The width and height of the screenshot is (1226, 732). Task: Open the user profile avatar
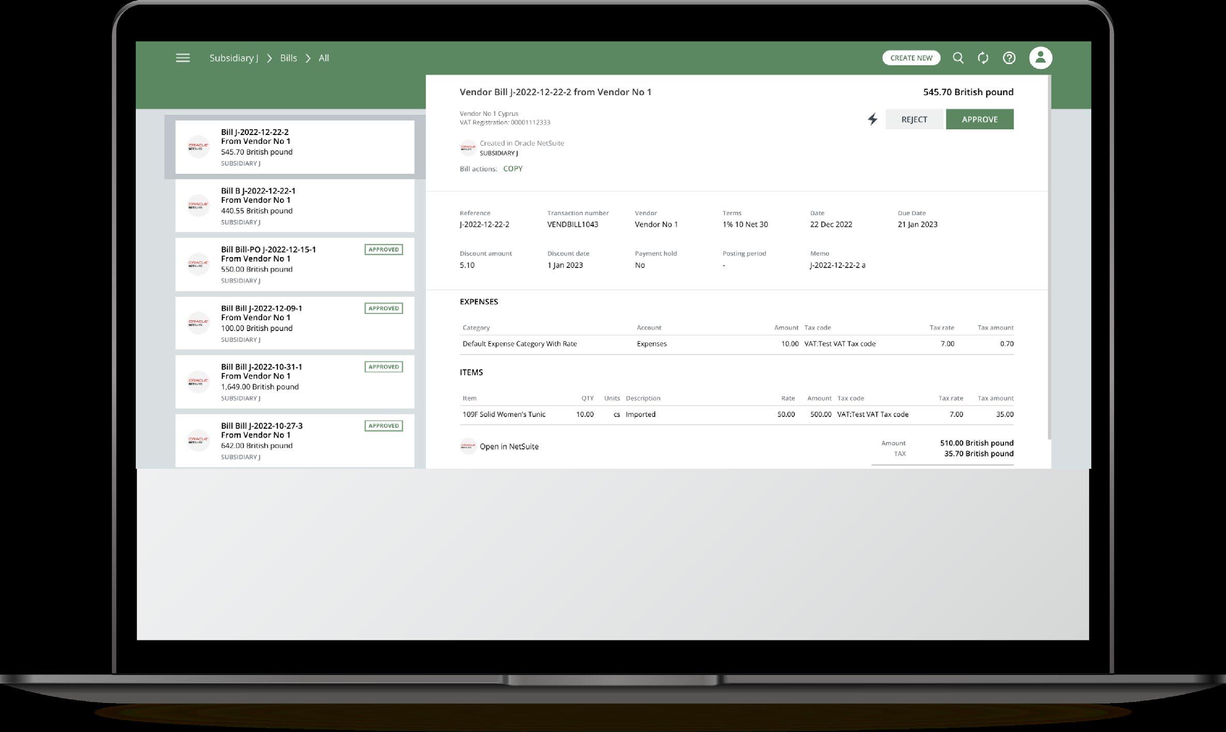1040,58
